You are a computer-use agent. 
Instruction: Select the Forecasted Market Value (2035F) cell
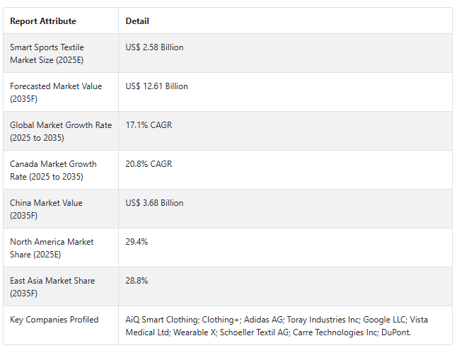[56, 93]
